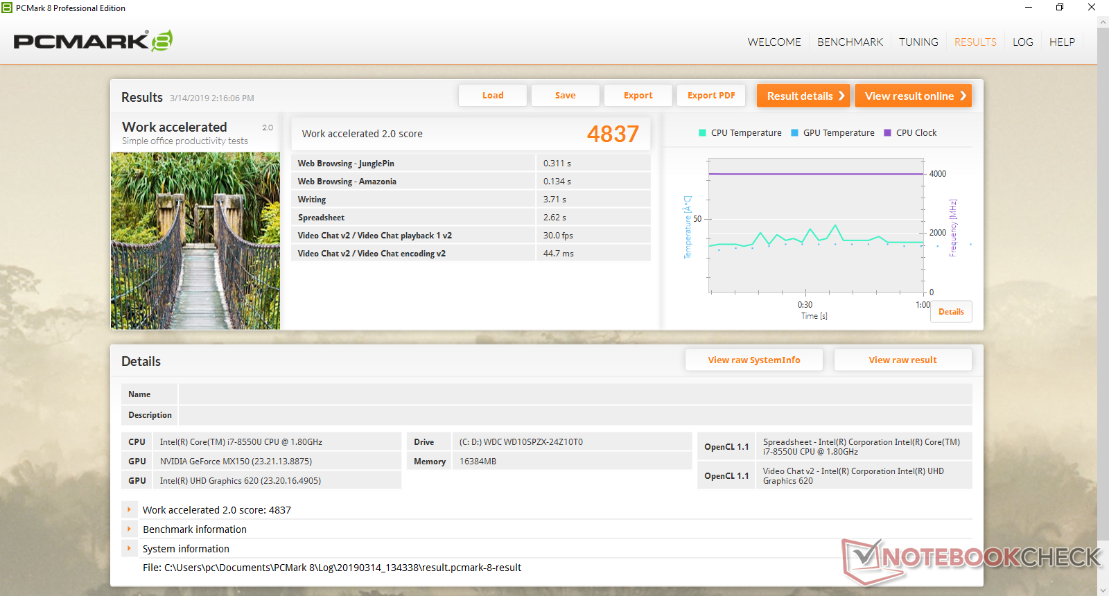
Task: Restore down the PCMark 8 window
Action: pyautogui.click(x=1060, y=8)
